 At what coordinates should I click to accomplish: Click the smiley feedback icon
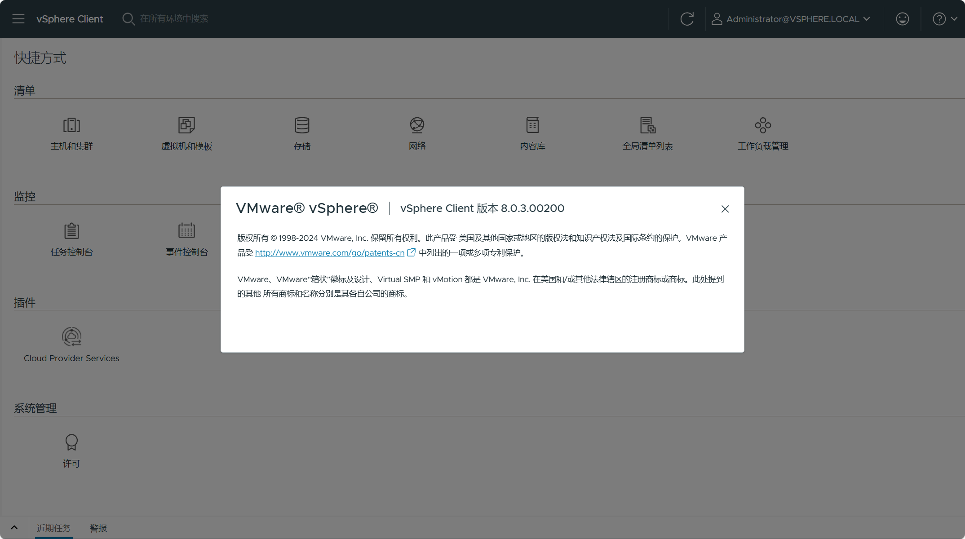903,19
